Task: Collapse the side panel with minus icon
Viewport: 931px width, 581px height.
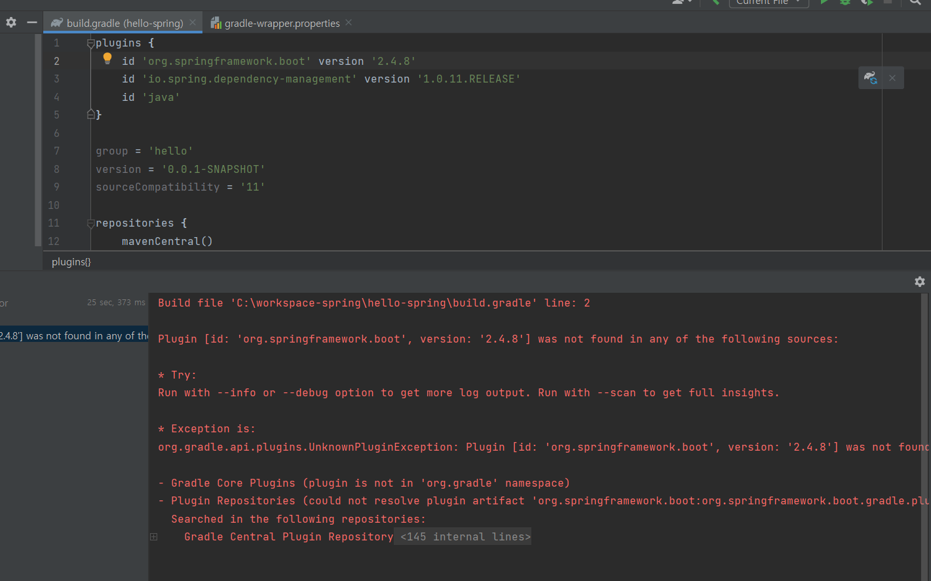Action: (32, 22)
